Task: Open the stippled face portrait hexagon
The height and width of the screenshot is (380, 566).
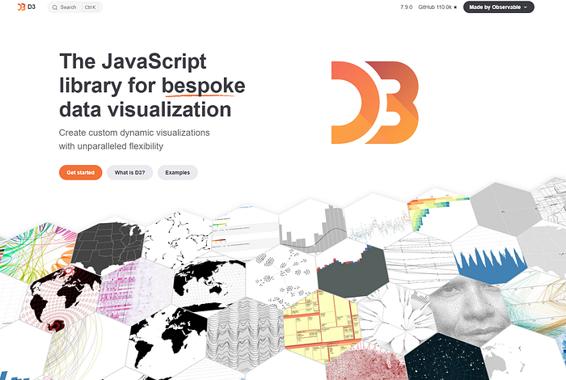Action: point(469,310)
